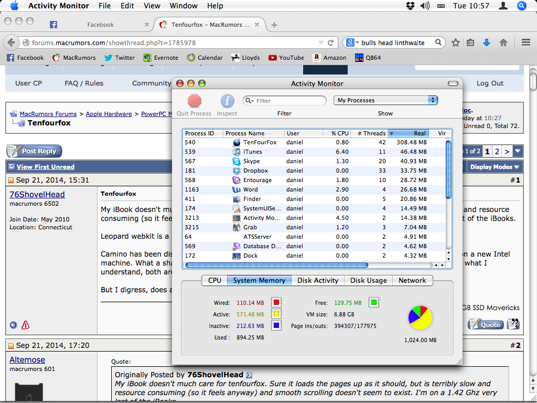Click the green Free color swatch
Screen dimensions: 537x403
[374, 303]
